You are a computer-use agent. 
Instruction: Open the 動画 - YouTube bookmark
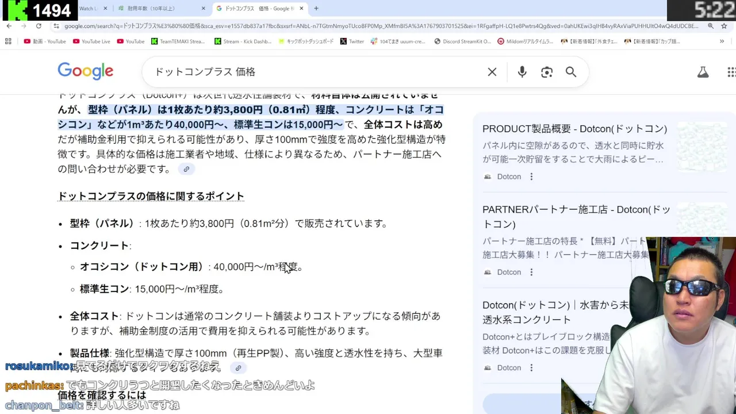point(45,41)
